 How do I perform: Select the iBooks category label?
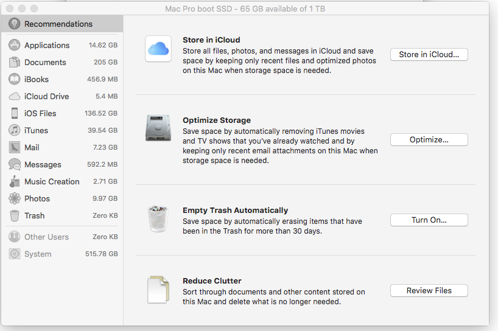click(x=37, y=79)
